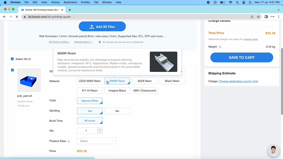Close the Online 3D Printing Instant Quote tab
This screenshot has height=159, width=283.
click(62, 10)
